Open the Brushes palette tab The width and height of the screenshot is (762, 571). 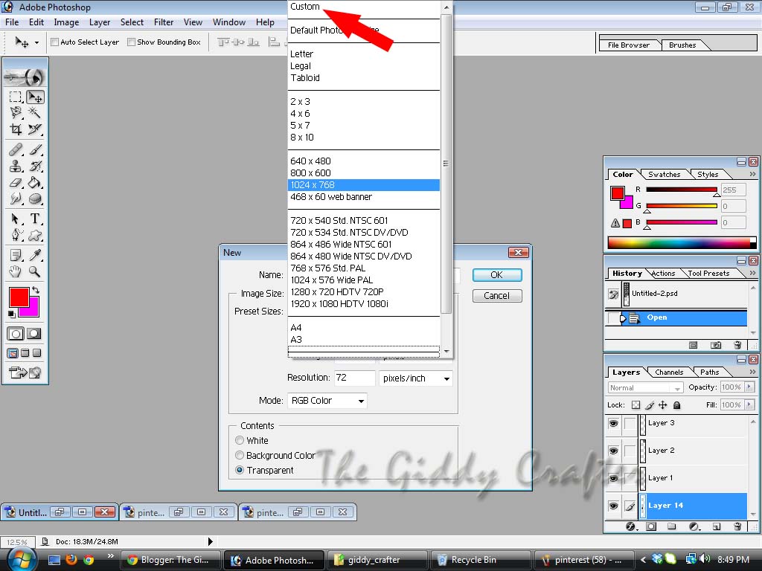pos(682,45)
